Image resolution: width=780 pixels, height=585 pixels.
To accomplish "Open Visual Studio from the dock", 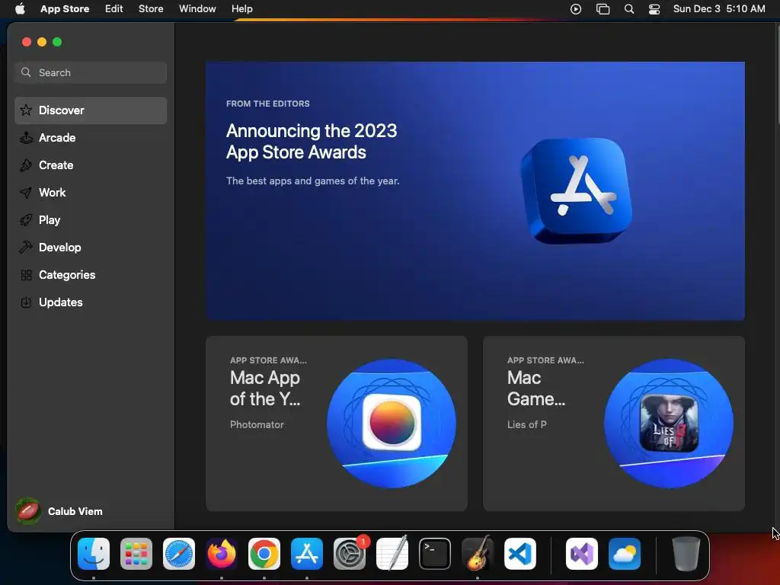I will tap(581, 553).
